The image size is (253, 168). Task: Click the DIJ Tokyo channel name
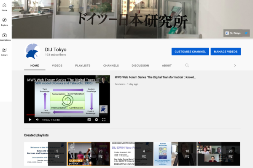[x=56, y=50]
